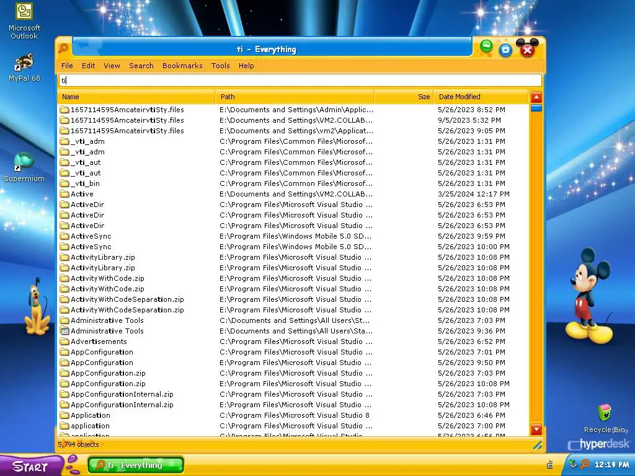Click path 'E:\Documents and Settings\vm2\Applicat...'

point(296,131)
